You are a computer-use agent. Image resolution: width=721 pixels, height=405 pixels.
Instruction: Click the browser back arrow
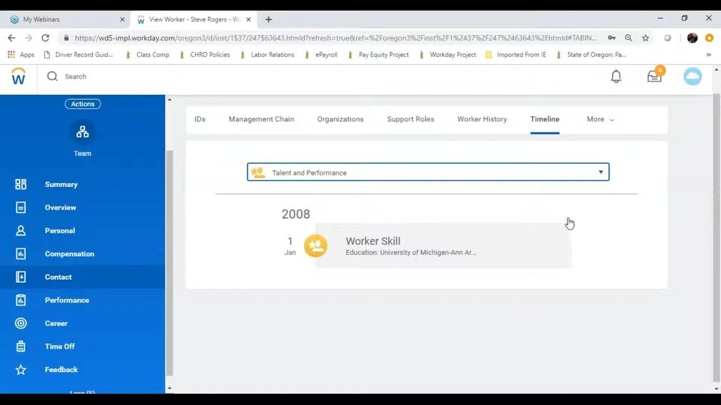point(12,38)
